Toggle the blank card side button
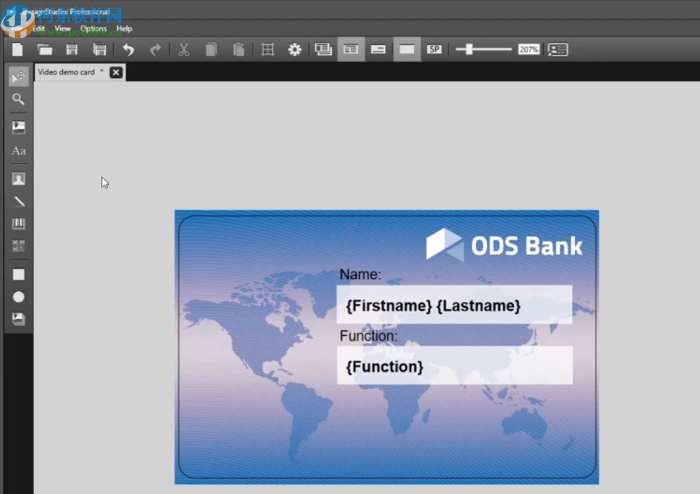The width and height of the screenshot is (700, 494). (x=407, y=49)
